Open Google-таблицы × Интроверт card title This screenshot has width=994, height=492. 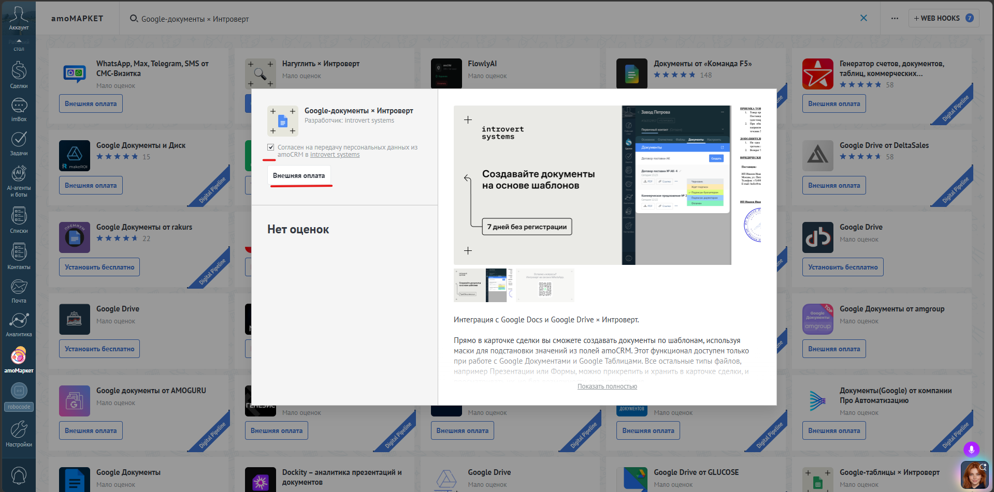tap(889, 472)
